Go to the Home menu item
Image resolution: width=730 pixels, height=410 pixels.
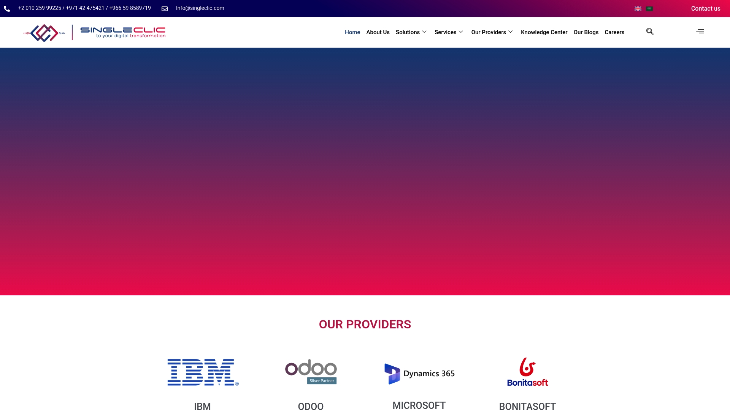click(x=352, y=32)
